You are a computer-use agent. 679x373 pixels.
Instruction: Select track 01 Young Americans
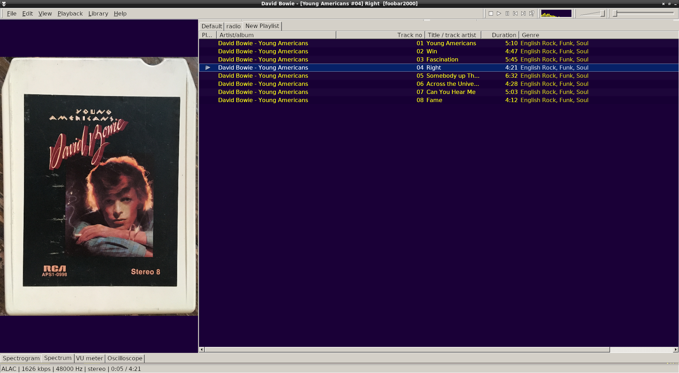(439, 43)
